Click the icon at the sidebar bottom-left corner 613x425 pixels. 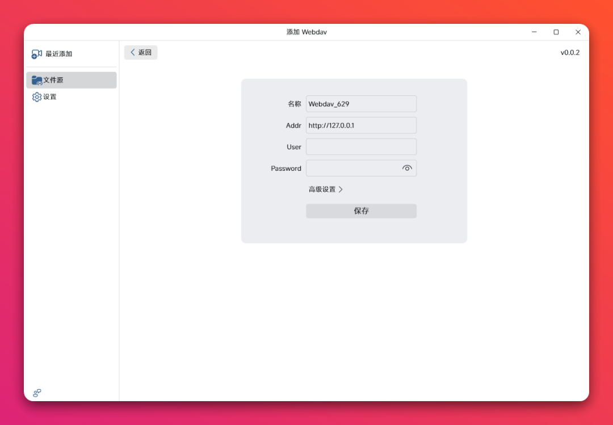(37, 393)
